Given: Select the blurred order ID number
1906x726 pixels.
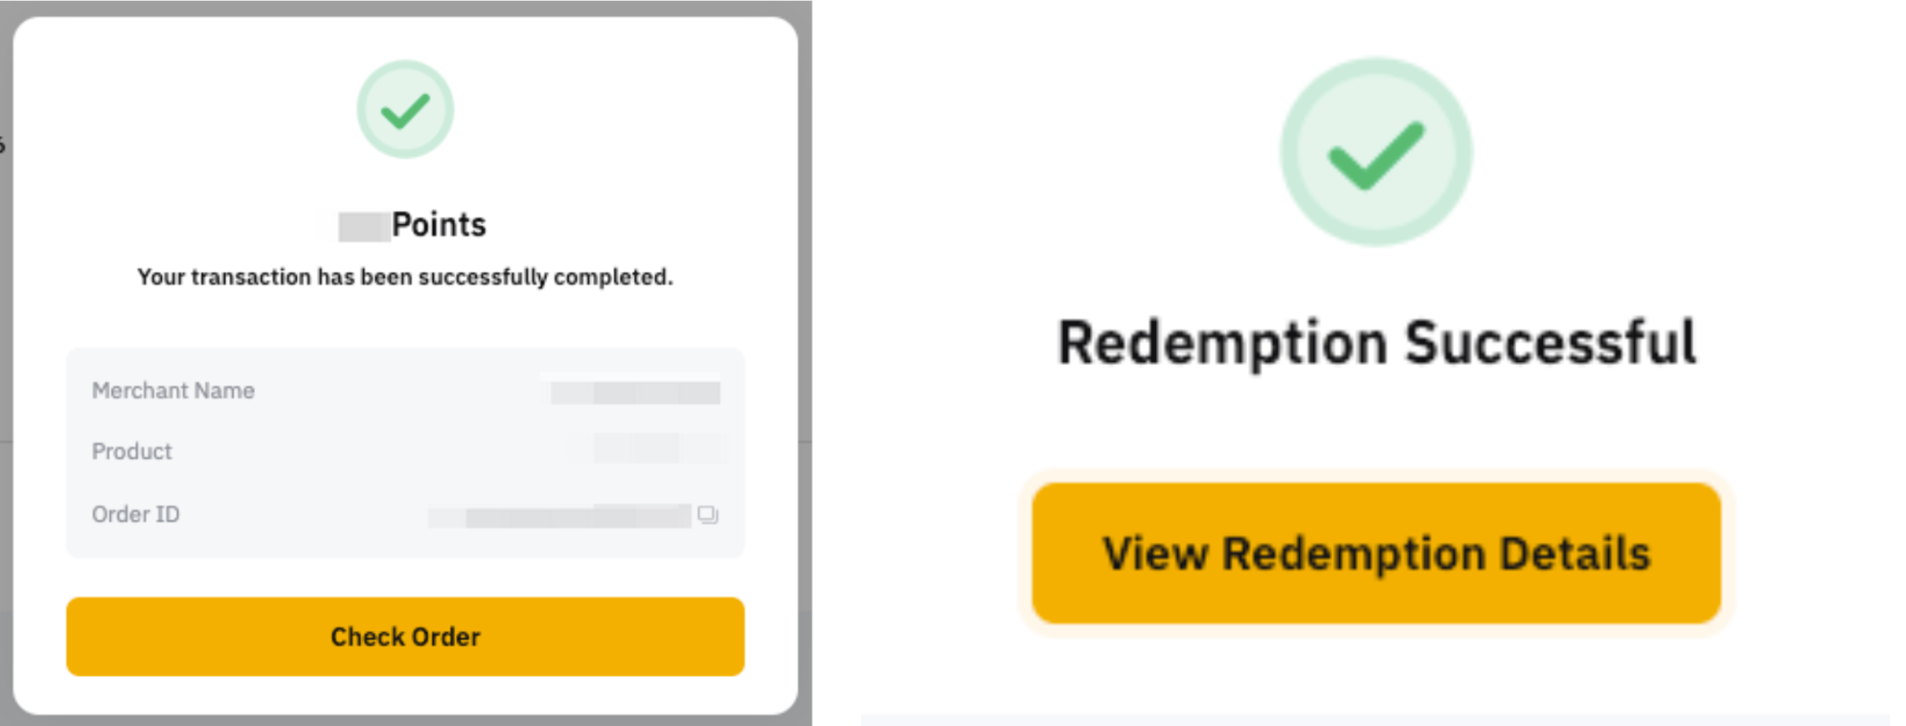Looking at the screenshot, I should point(560,517).
